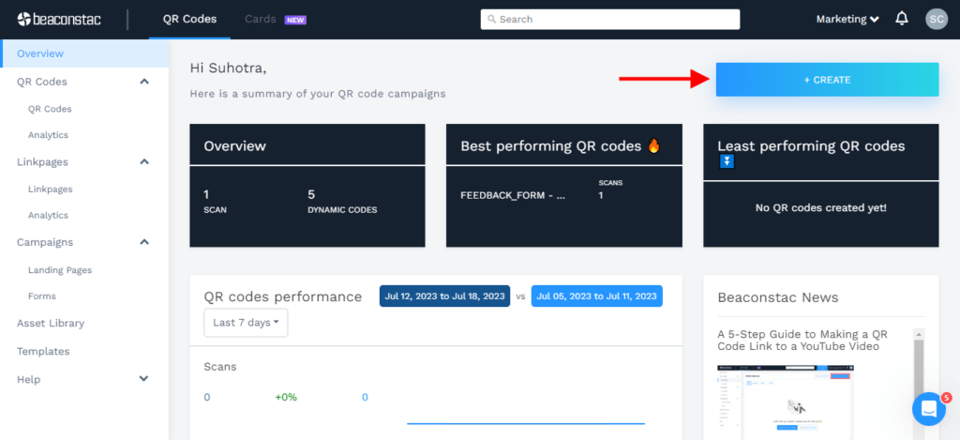Image resolution: width=960 pixels, height=440 pixels.
Task: Click the + CREATE button
Action: [827, 80]
